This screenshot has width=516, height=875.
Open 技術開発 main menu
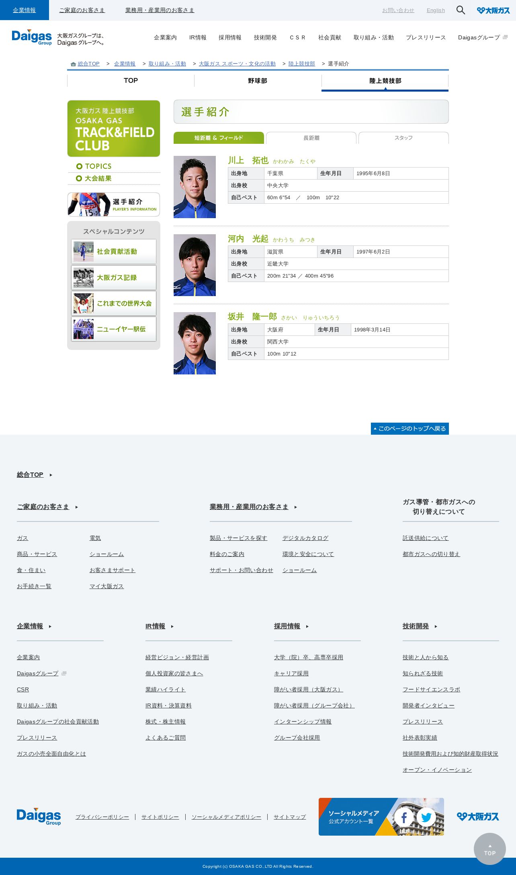pyautogui.click(x=265, y=37)
